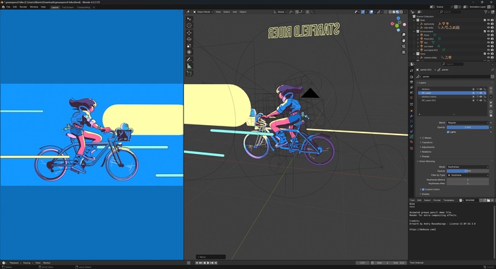496x269 pixels.
Task: Open the Filter by Type Keyframe dropdown
Action: pyautogui.click(x=468, y=175)
